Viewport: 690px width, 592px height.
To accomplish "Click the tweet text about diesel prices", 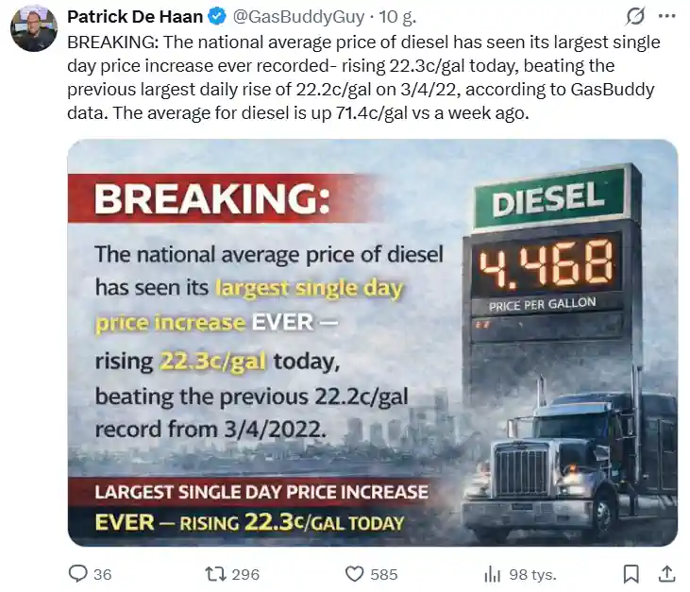I will pyautogui.click(x=363, y=78).
